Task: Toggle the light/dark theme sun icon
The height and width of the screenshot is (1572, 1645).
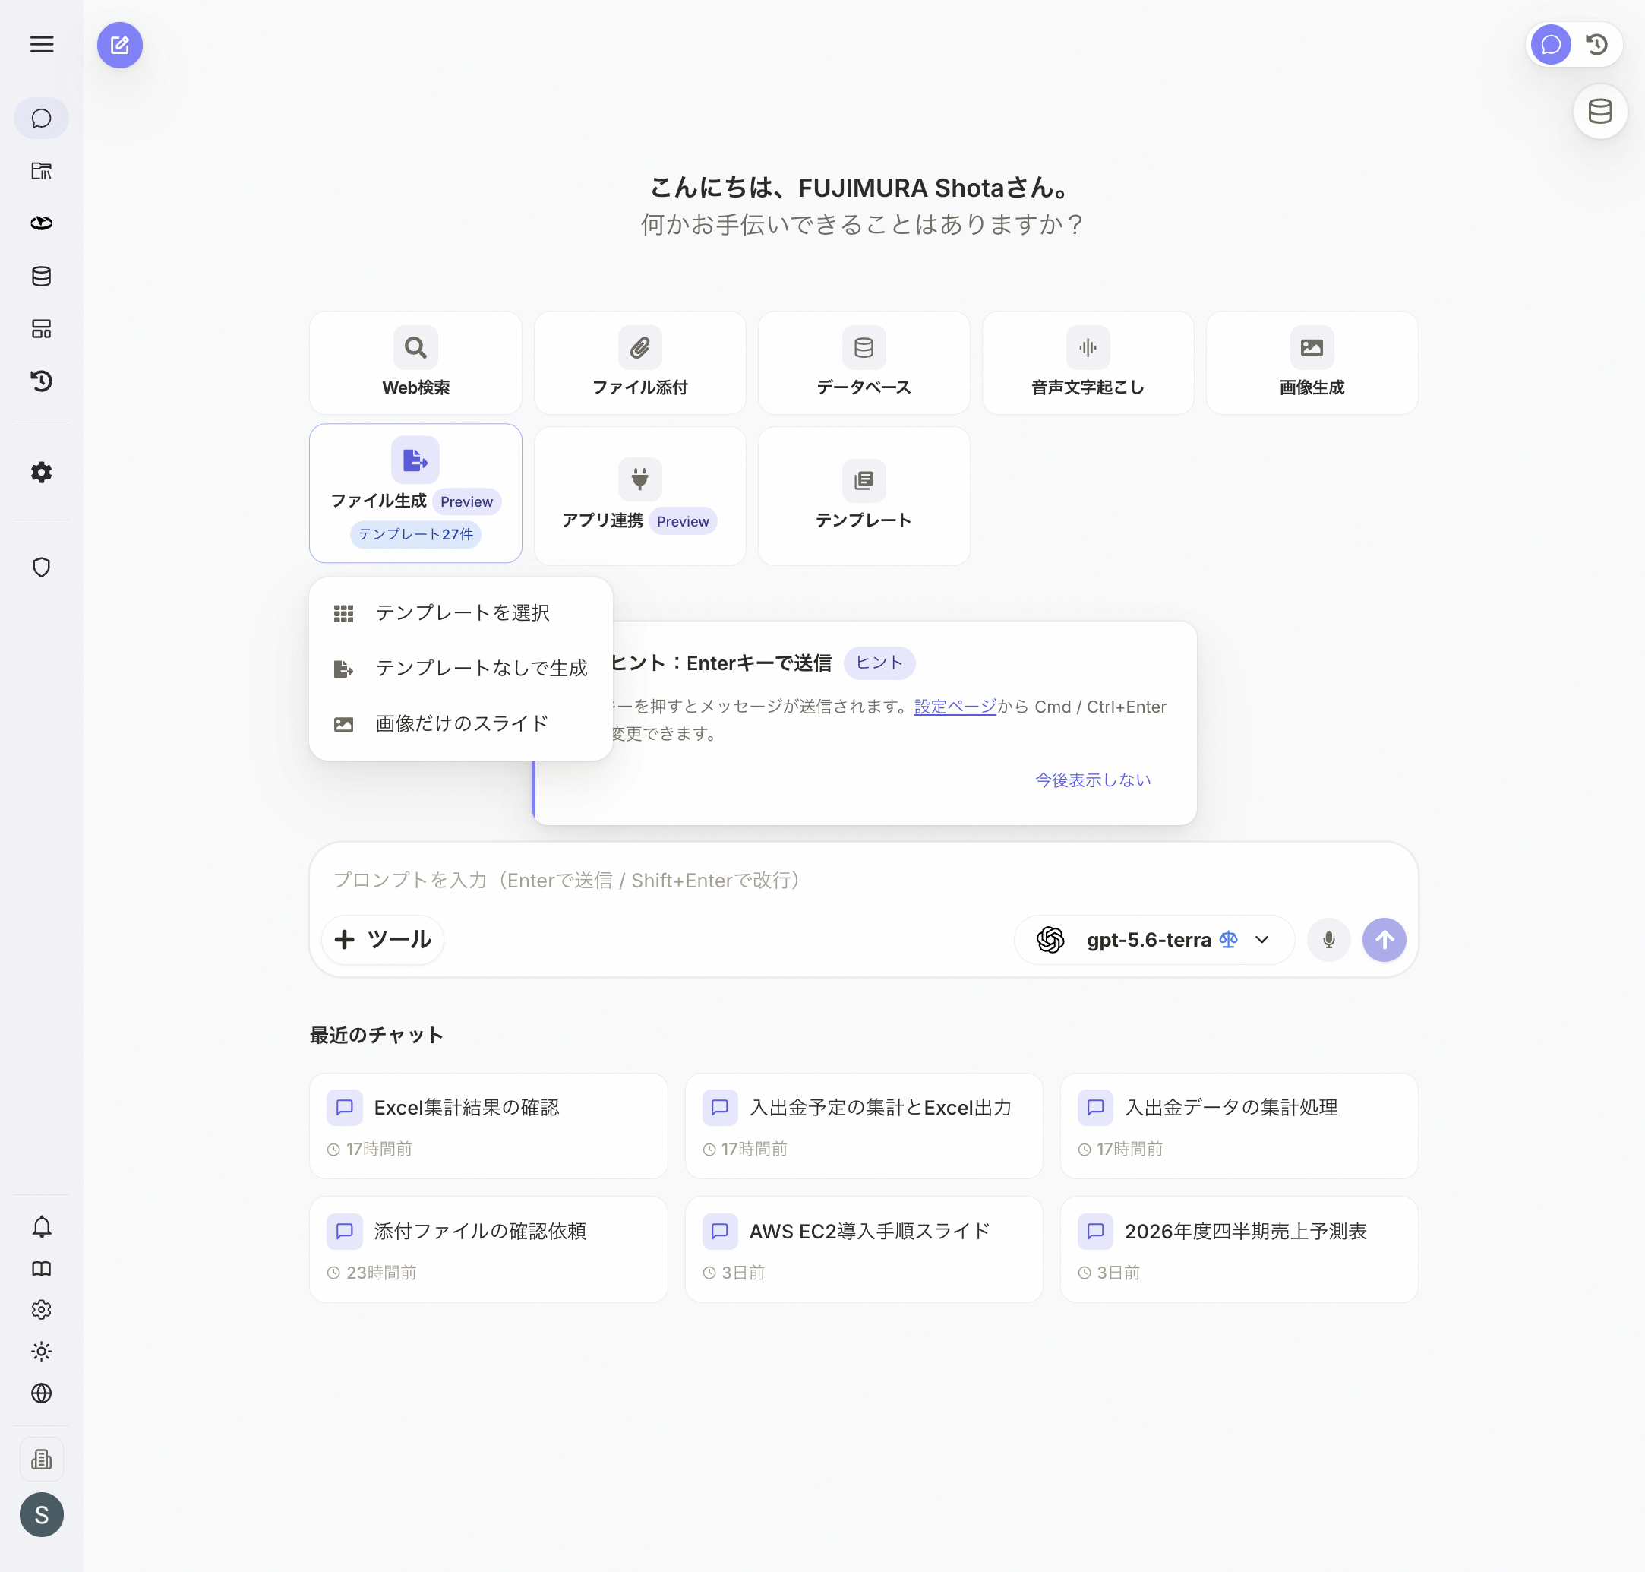Action: [41, 1352]
